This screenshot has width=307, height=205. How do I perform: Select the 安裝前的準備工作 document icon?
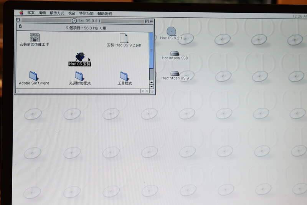35,38
